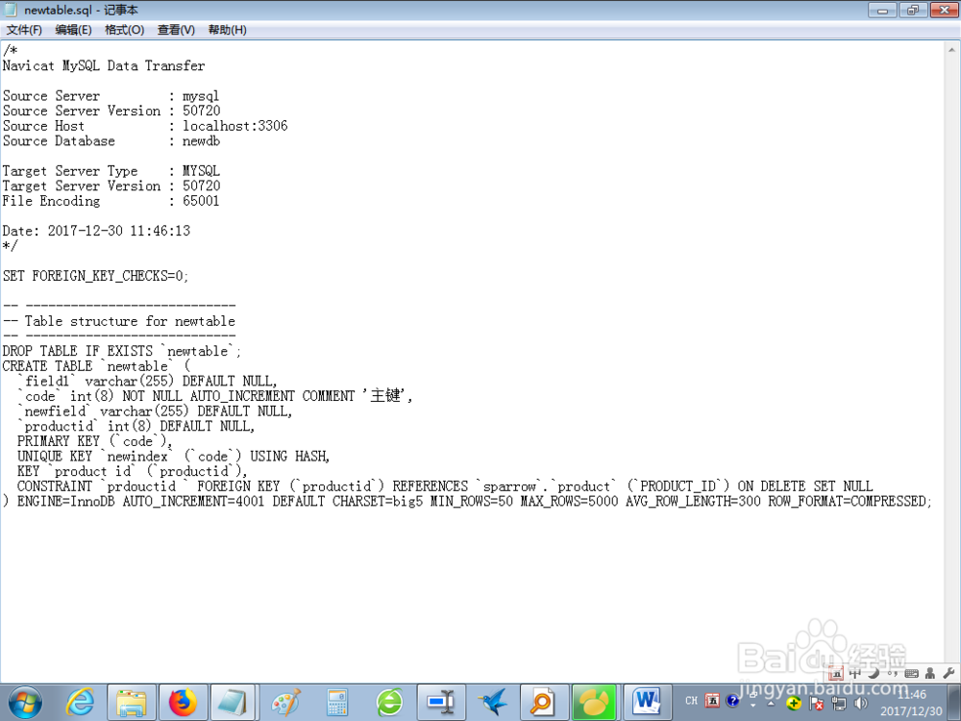Open the volume speaker tray icon
This screenshot has width=961, height=721.
click(x=861, y=704)
